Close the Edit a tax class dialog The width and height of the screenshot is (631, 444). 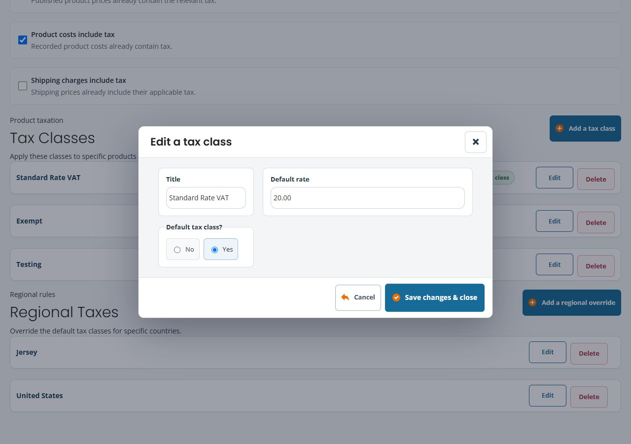[476, 142]
